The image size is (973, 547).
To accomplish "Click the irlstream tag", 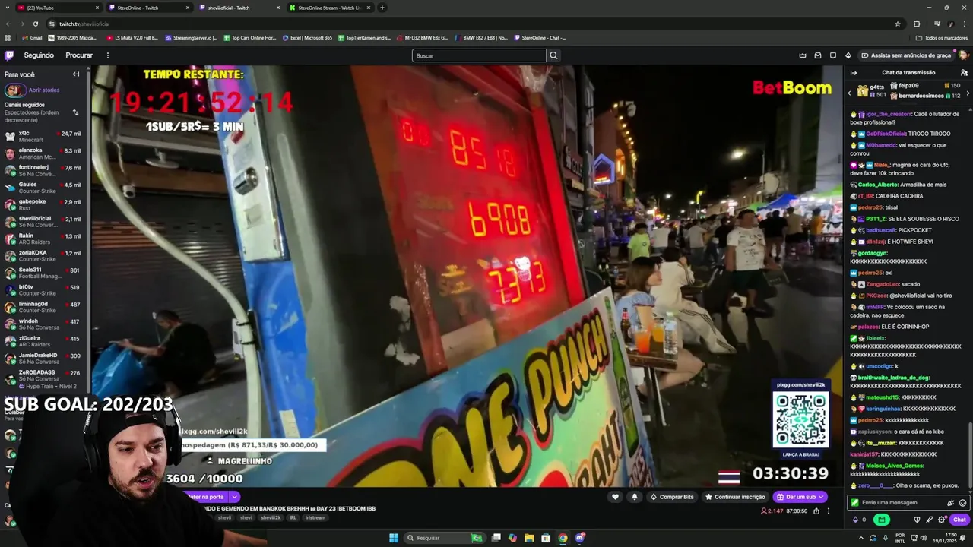I will click(315, 517).
